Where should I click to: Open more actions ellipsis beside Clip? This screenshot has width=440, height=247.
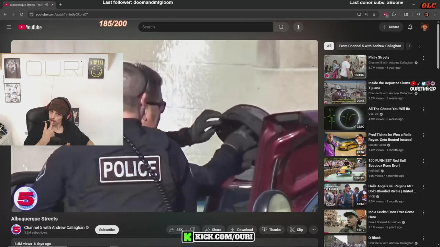click(x=313, y=230)
